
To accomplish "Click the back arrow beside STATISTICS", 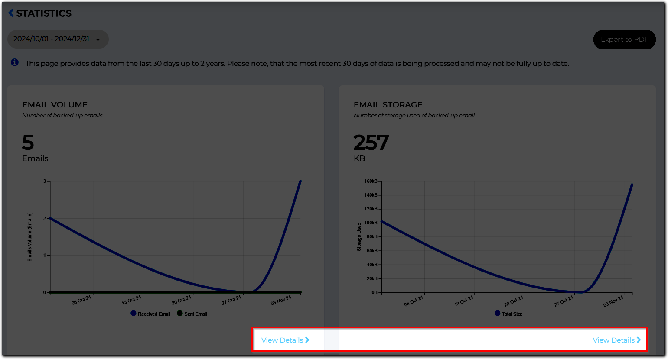I will pos(11,13).
